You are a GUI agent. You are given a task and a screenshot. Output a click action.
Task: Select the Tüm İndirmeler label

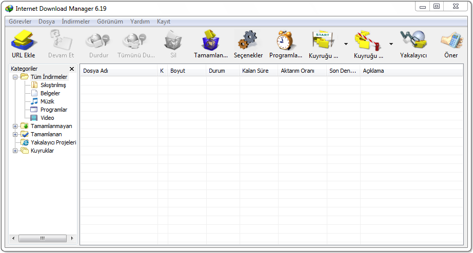(49, 77)
